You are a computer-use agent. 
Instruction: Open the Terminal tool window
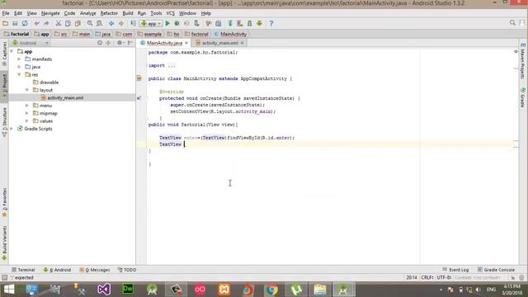[x=23, y=270]
